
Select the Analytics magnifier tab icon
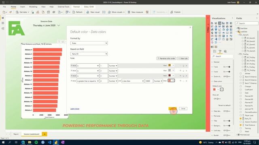click(225, 52)
